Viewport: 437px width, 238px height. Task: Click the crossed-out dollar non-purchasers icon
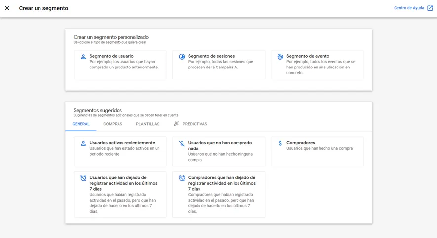[182, 144]
